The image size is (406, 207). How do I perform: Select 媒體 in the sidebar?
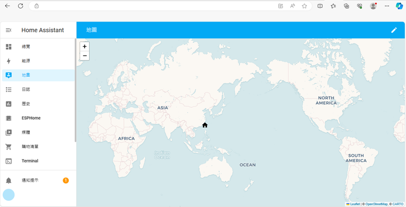tap(26, 133)
